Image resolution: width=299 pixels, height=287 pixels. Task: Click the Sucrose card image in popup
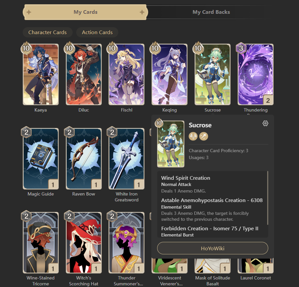click(x=171, y=144)
